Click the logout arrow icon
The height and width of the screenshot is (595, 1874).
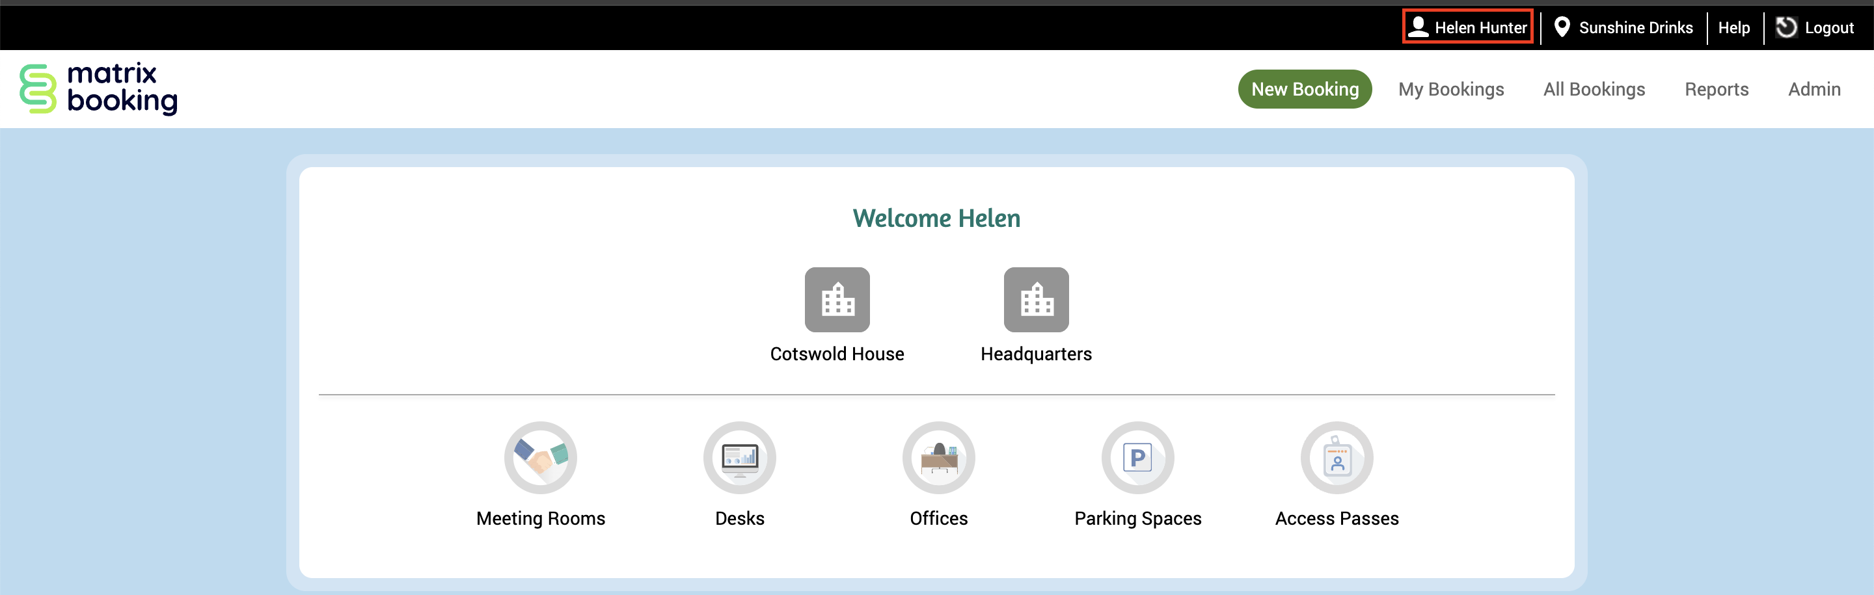tap(1786, 27)
